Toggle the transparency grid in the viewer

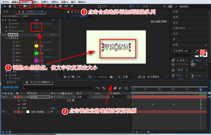[143, 77]
